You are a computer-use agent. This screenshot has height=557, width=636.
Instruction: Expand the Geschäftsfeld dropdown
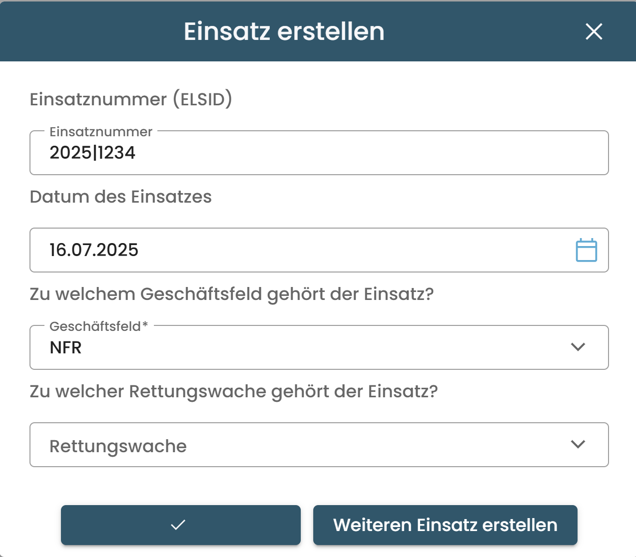tap(578, 347)
